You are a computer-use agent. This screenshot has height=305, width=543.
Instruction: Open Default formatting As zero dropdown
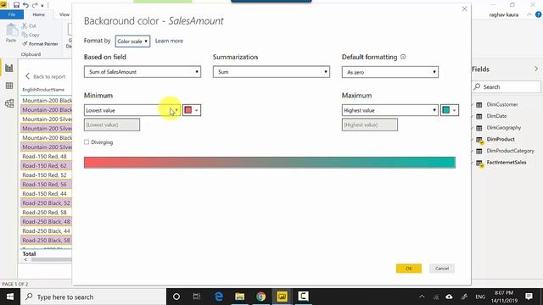click(390, 72)
